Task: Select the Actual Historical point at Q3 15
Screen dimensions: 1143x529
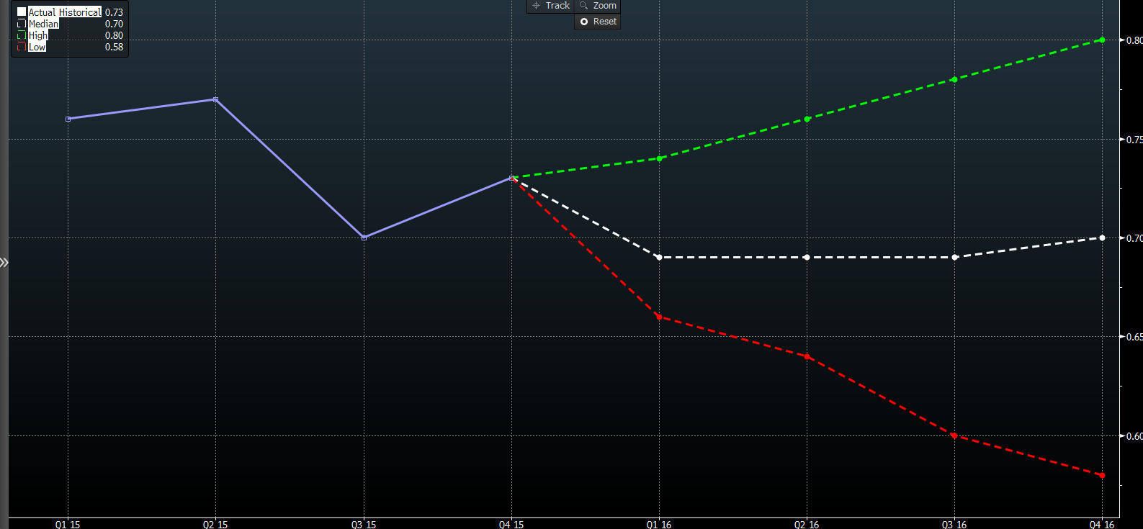Action: click(364, 238)
